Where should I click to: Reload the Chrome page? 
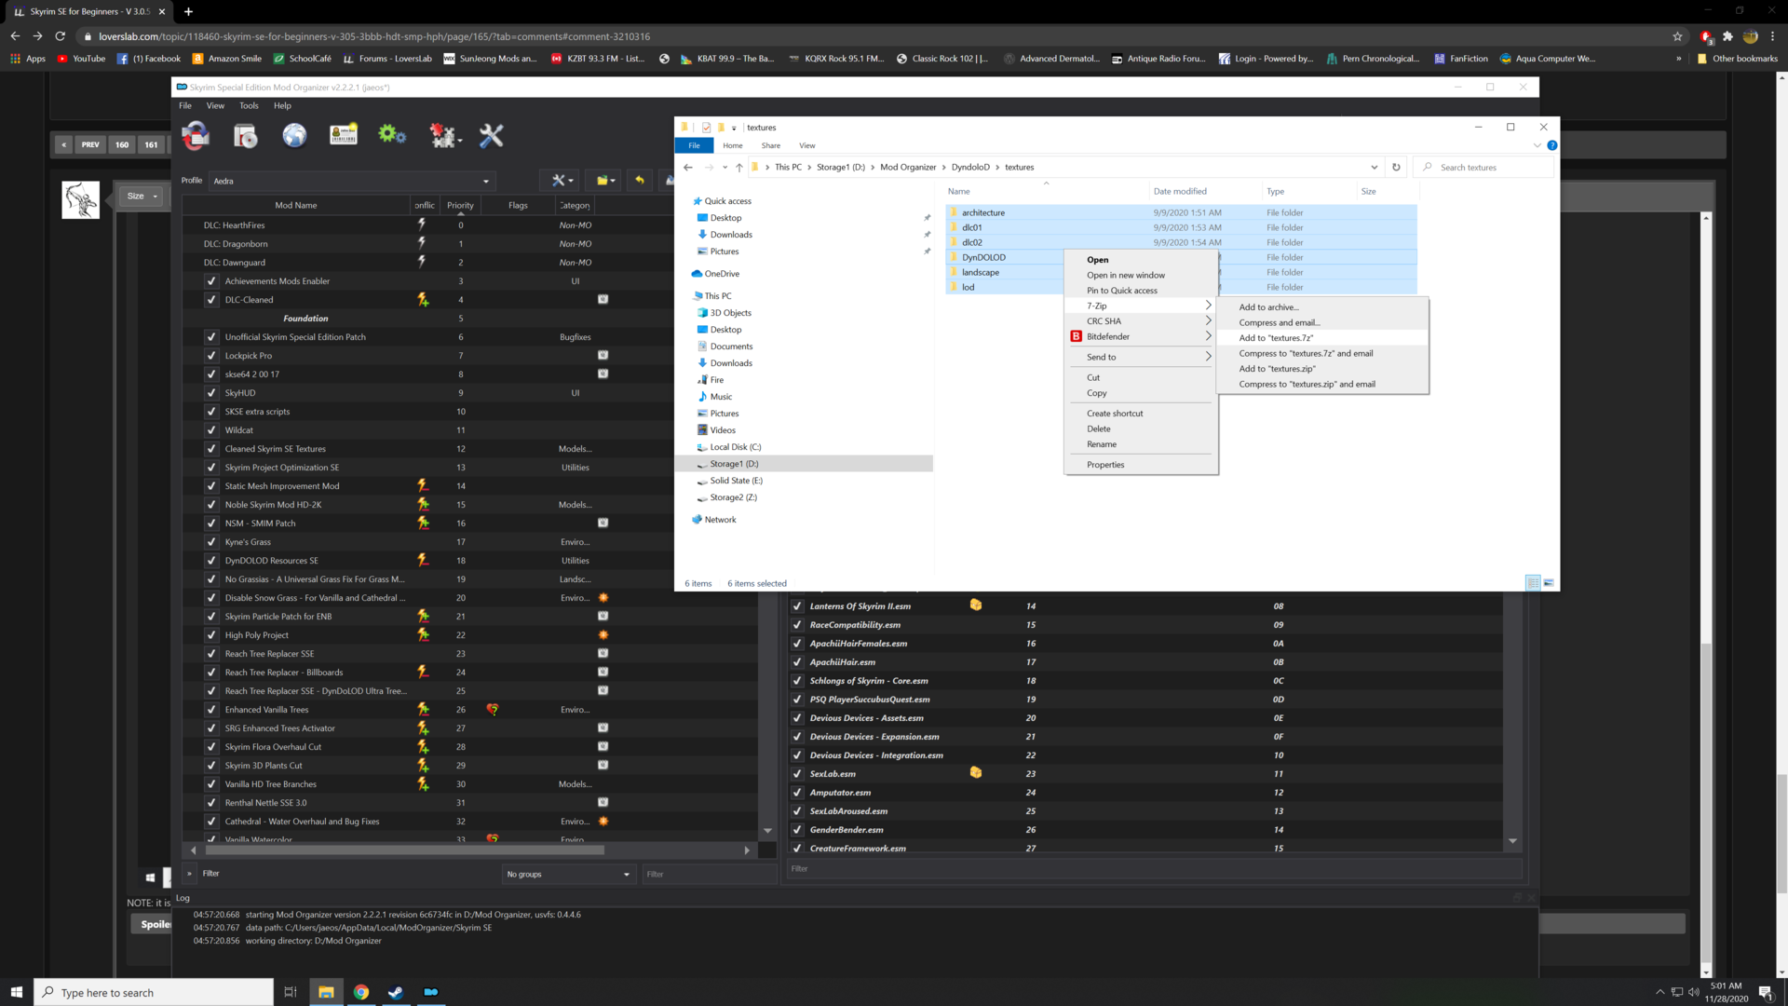point(61,36)
